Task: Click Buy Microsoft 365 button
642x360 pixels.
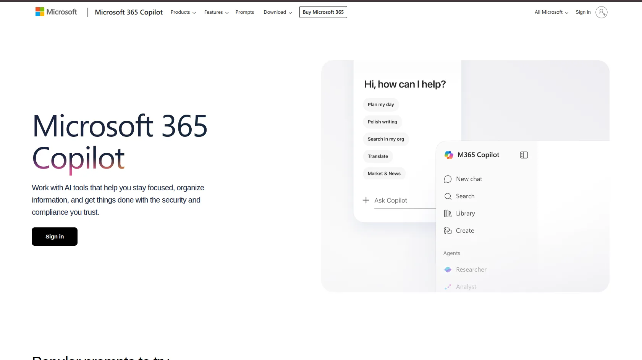Action: tap(323, 12)
